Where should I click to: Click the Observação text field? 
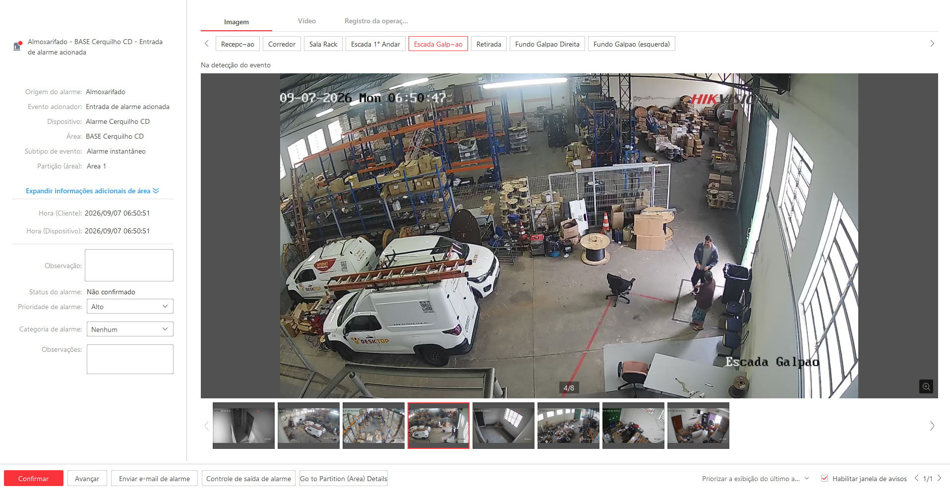coord(129,265)
